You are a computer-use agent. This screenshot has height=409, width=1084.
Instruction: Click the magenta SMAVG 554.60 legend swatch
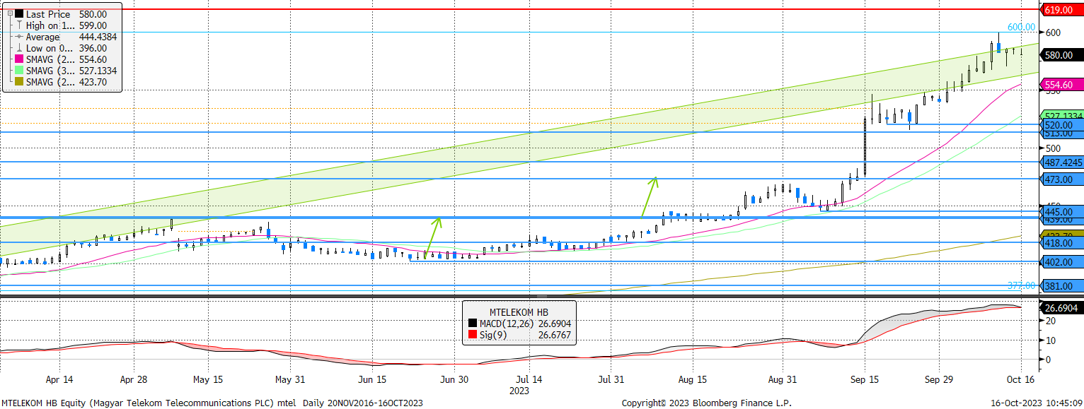pos(19,60)
